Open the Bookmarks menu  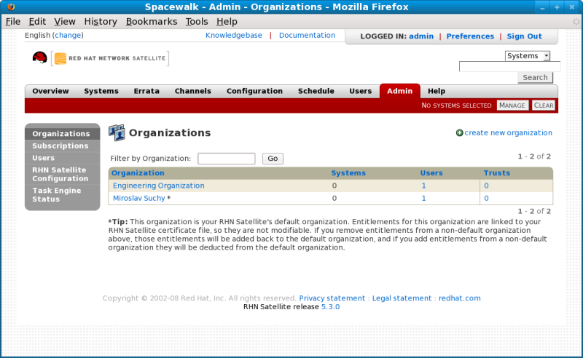click(151, 22)
